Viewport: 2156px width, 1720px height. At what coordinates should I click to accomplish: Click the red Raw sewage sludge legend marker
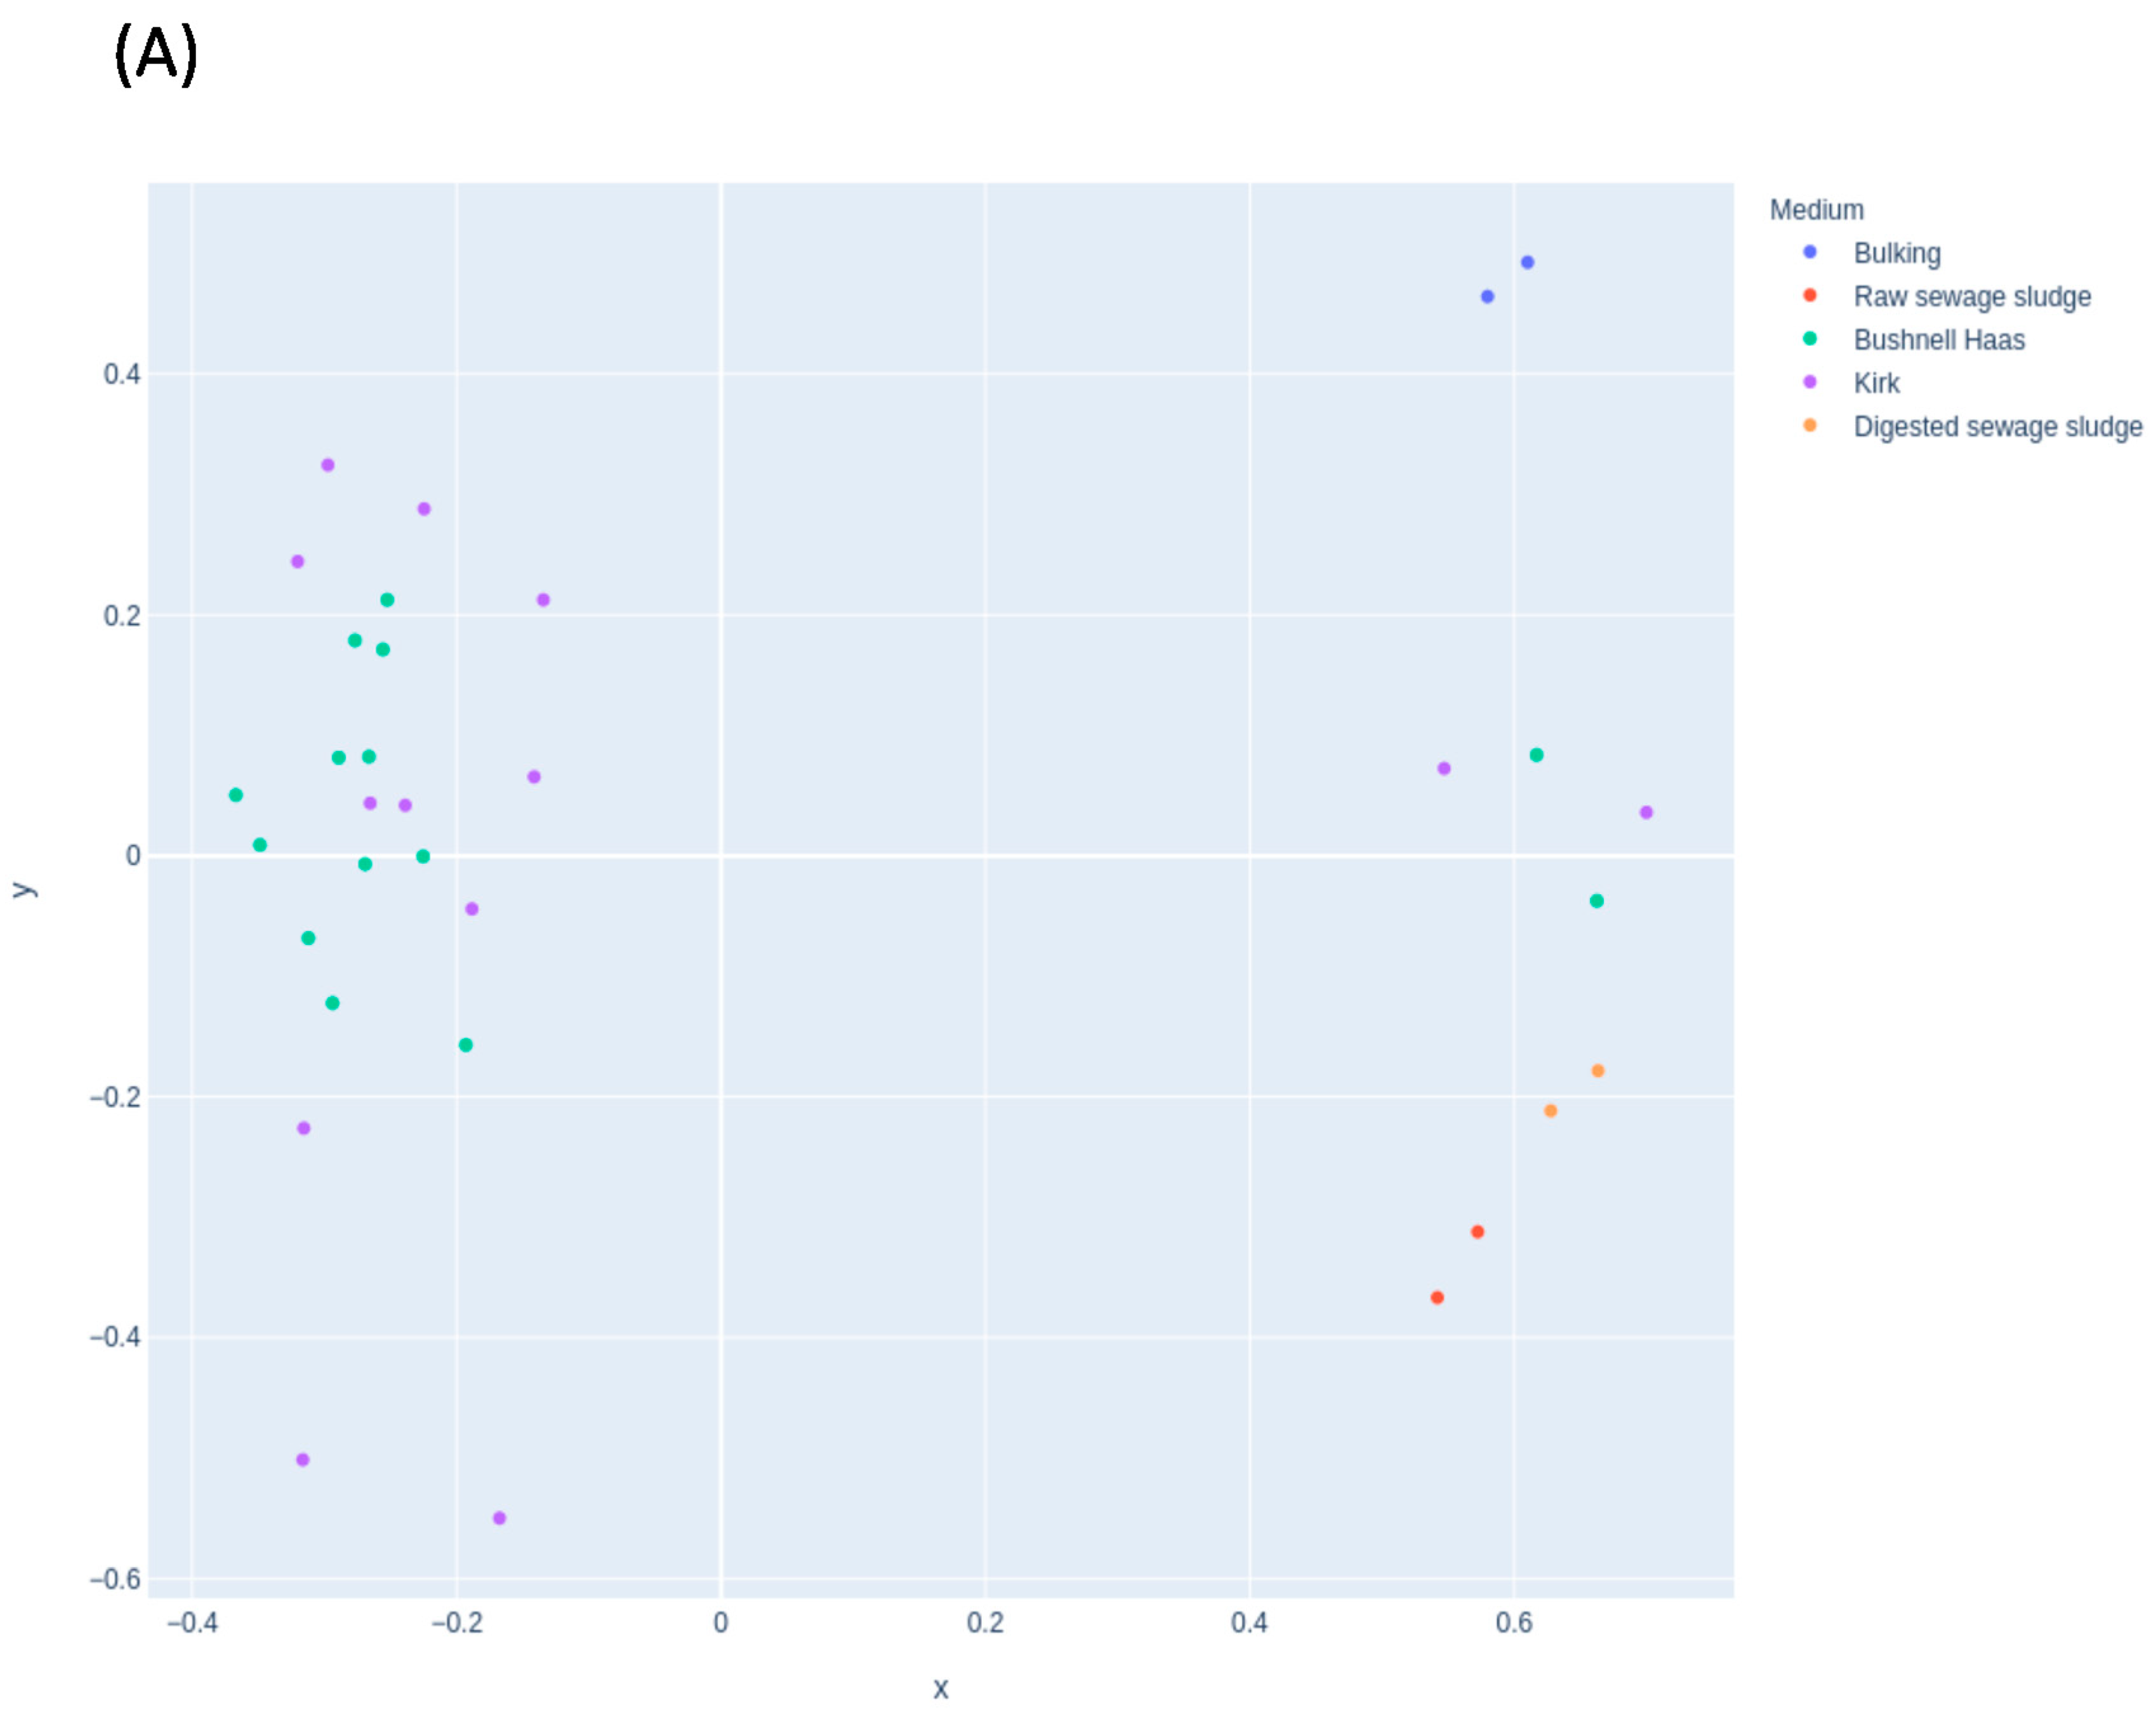[1809, 295]
